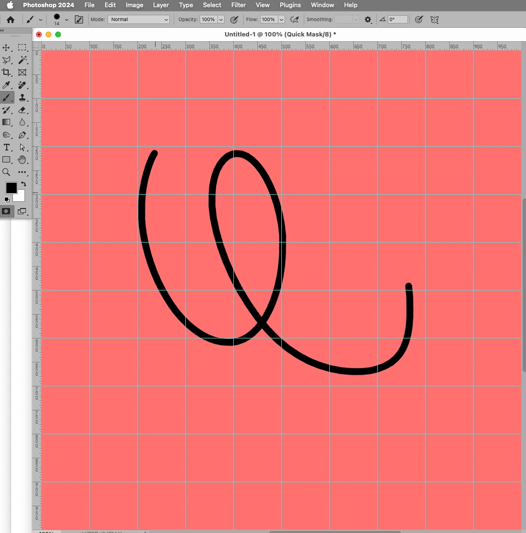The width and height of the screenshot is (526, 533).
Task: Collapse the toolbox double-arrow expander
Action: click(2, 30)
